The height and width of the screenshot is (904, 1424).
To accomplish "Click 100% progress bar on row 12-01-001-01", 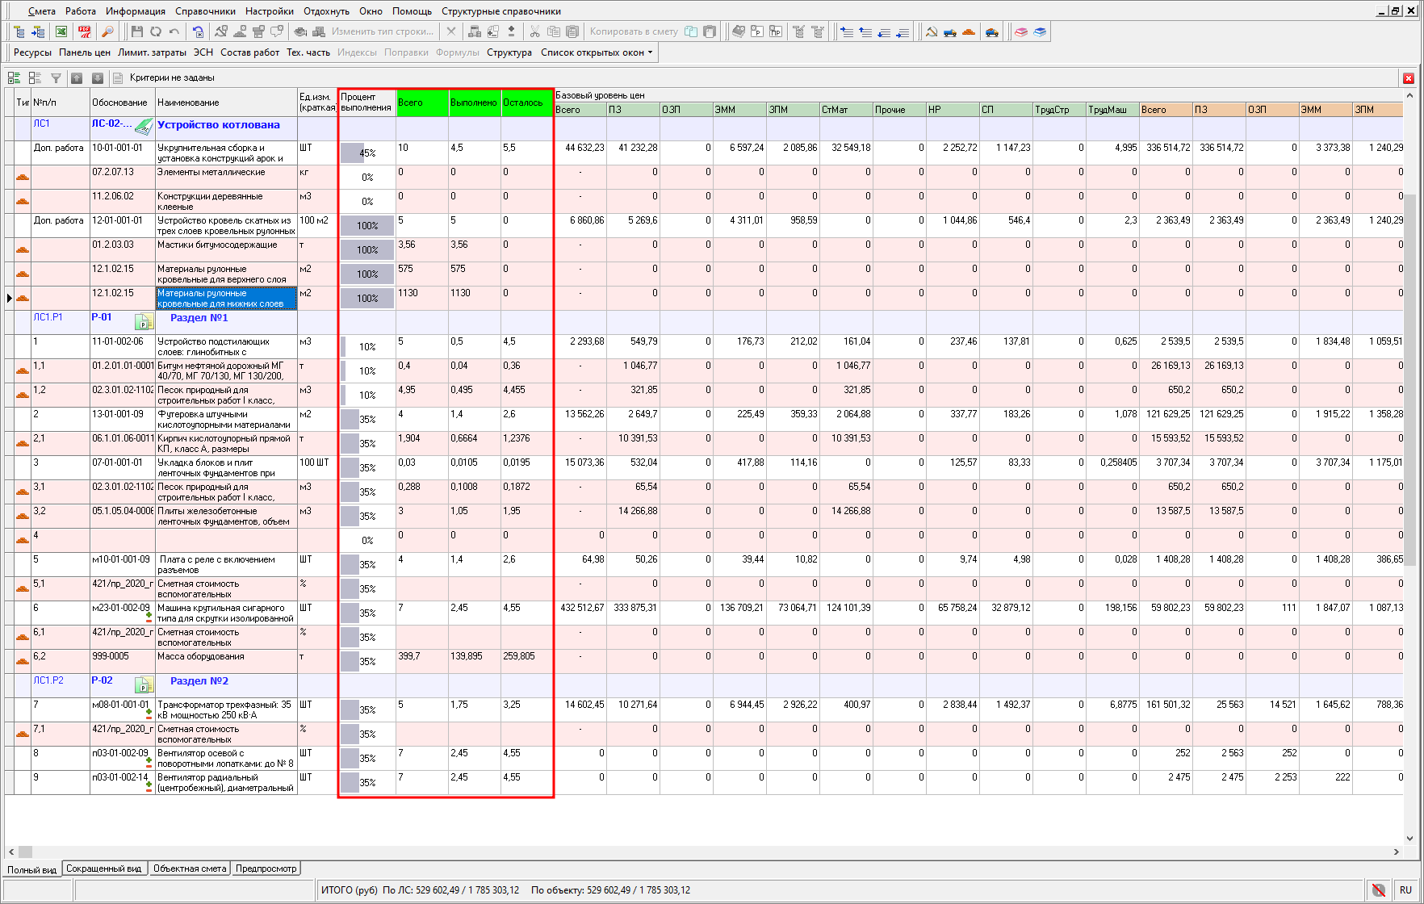I will (x=367, y=226).
